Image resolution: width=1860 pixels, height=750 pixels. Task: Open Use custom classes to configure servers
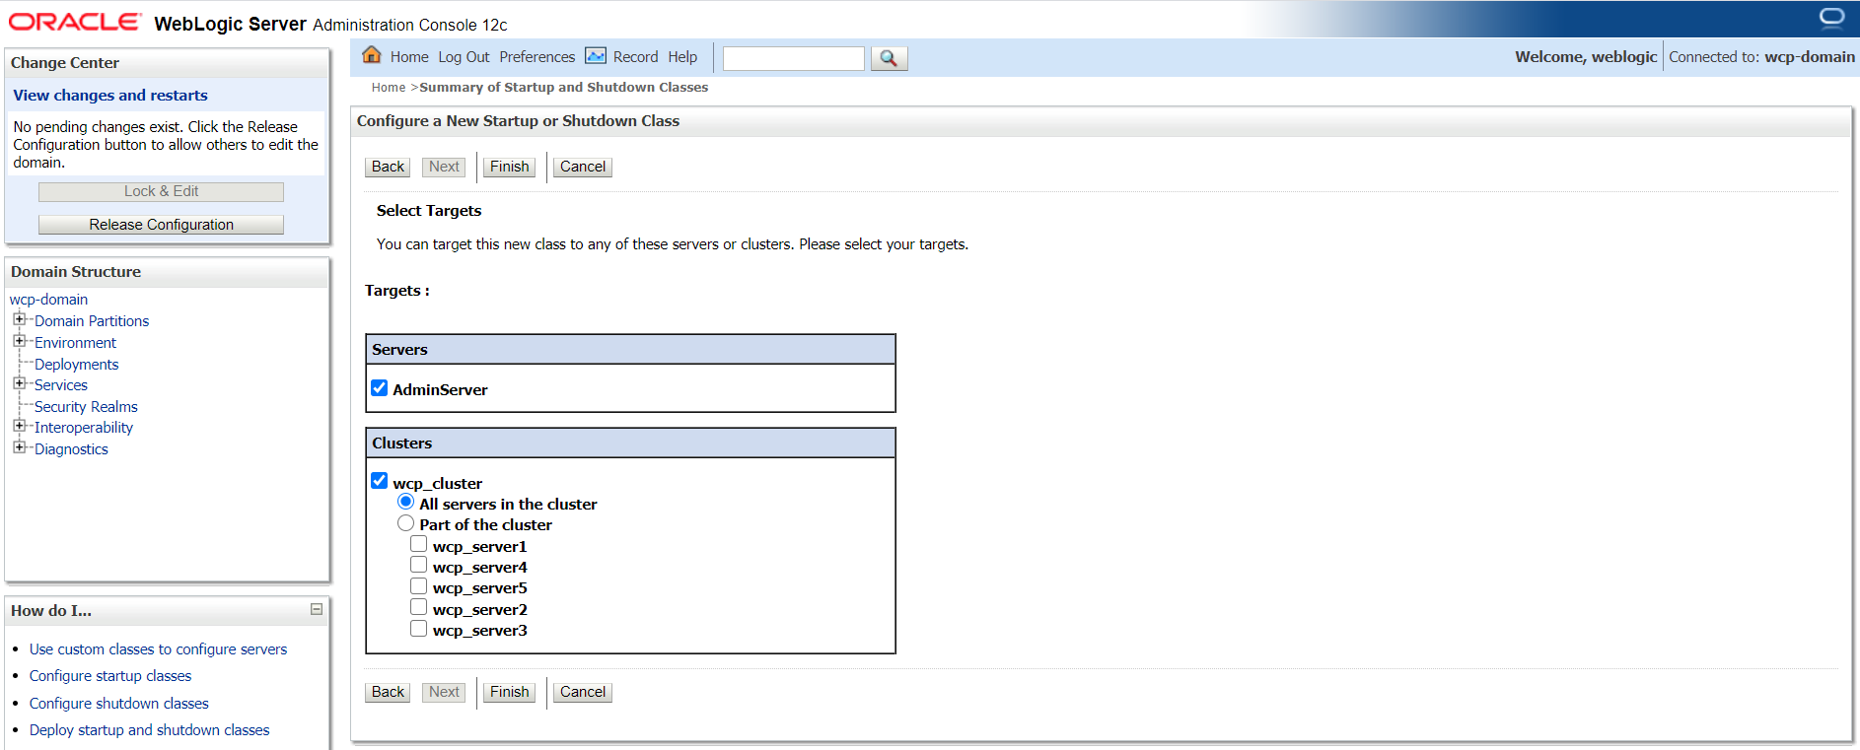[158, 649]
